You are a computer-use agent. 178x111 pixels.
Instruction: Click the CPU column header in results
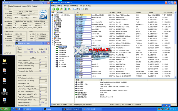pyautogui.click(x=91, y=12)
